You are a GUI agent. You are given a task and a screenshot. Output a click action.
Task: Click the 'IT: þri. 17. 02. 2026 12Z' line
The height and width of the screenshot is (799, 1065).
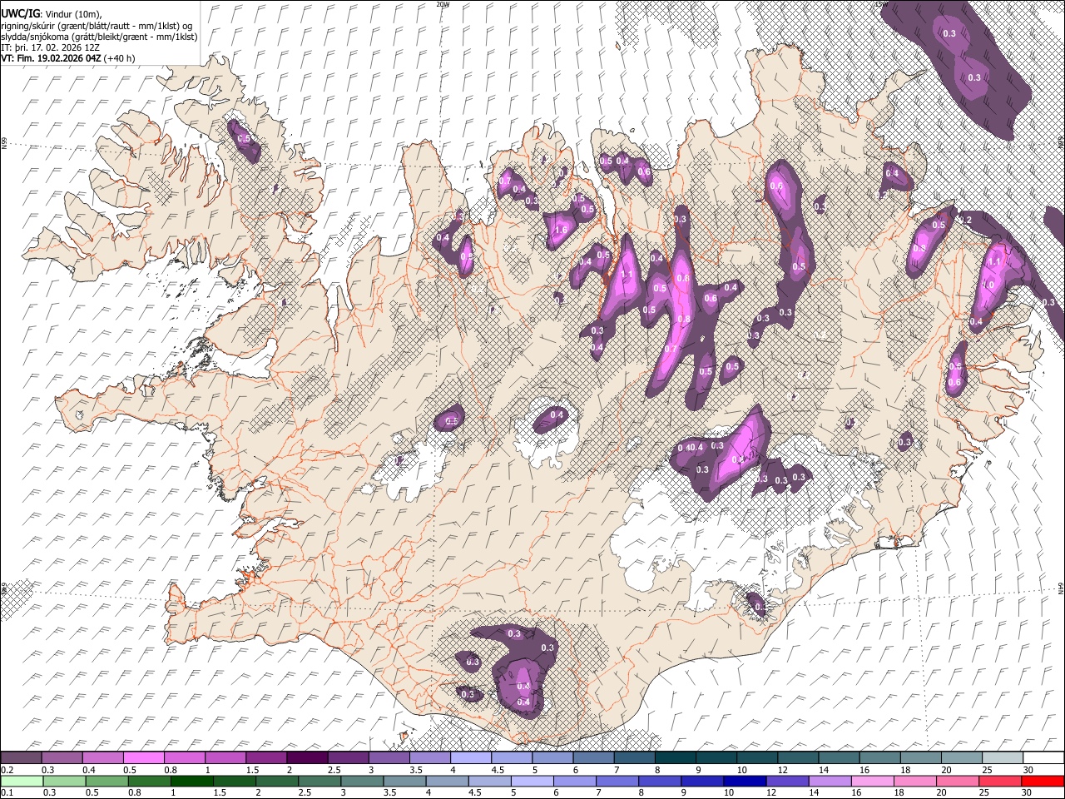(x=51, y=48)
